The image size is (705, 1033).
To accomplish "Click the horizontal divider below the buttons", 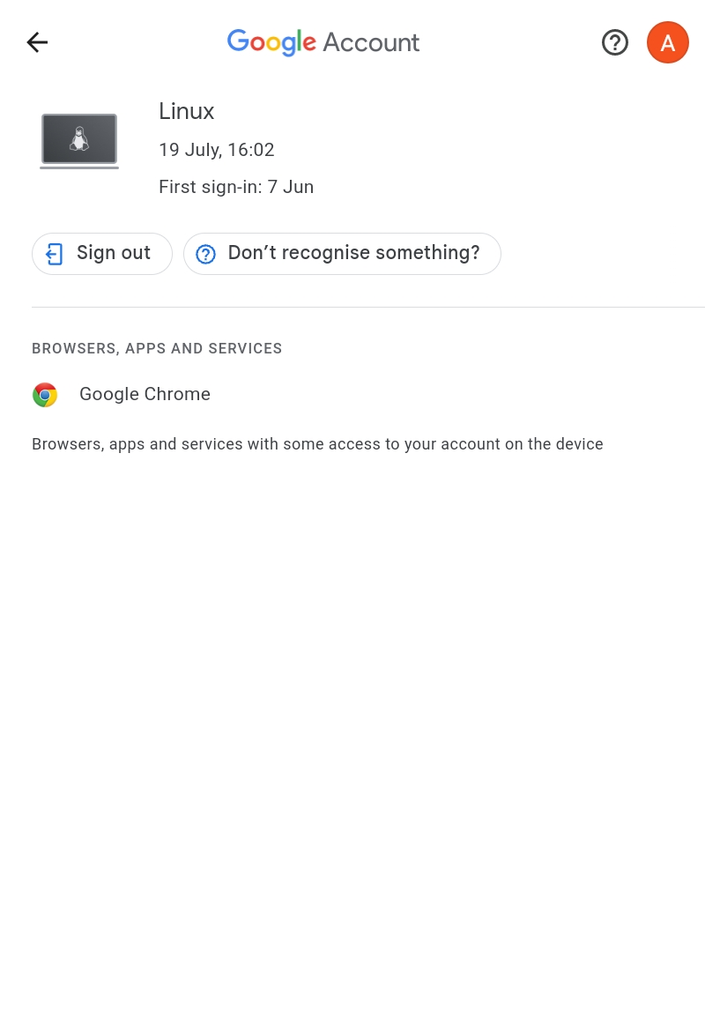I will (x=368, y=307).
